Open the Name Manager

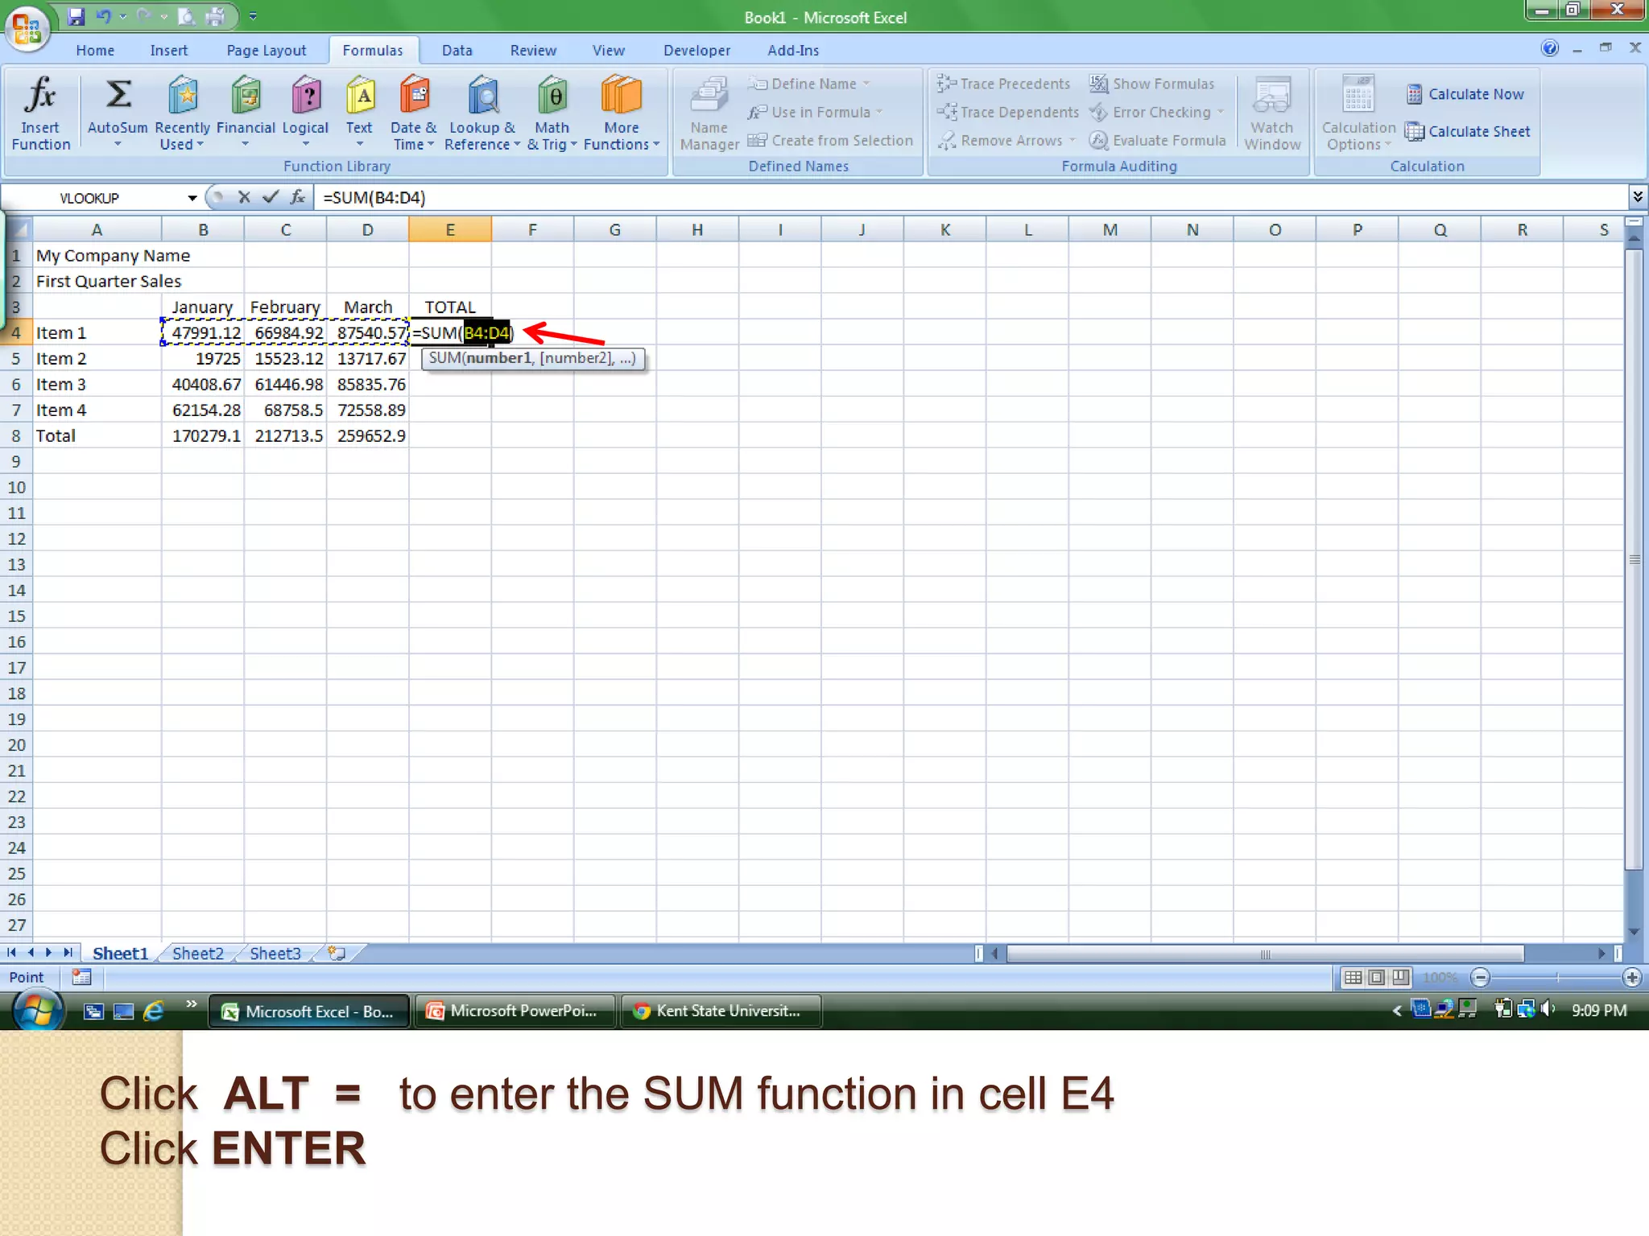(709, 113)
